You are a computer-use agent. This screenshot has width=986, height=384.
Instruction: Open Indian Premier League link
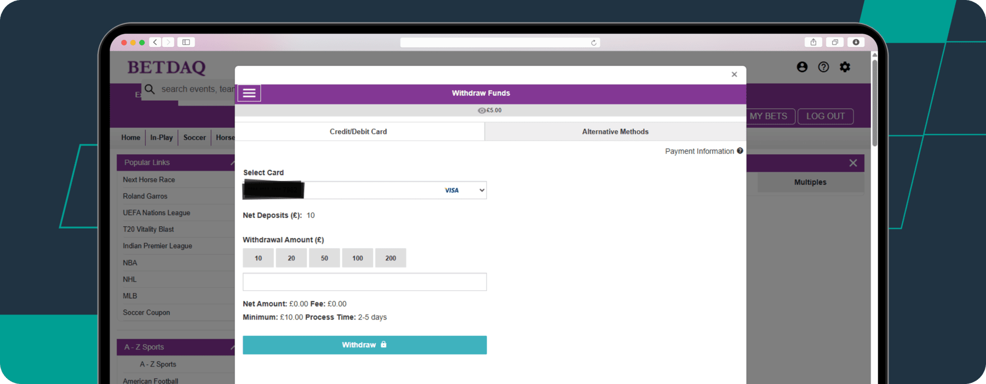pos(158,246)
